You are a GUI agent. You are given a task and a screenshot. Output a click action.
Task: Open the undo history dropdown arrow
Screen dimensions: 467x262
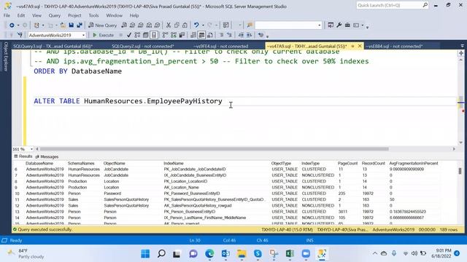point(203,25)
